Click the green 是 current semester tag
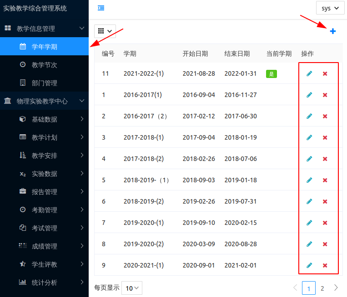 point(272,74)
